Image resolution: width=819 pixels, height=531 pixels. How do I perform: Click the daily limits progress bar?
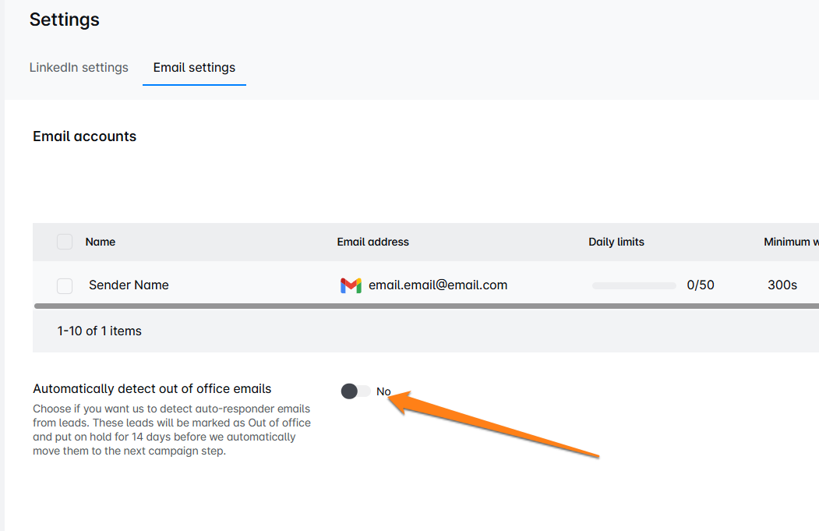tap(634, 285)
